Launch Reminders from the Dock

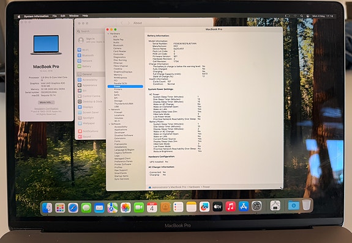tap(178, 207)
